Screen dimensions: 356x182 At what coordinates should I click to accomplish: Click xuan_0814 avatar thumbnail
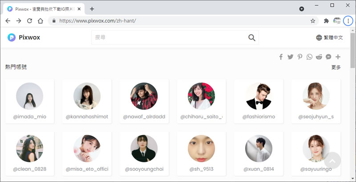(259, 149)
